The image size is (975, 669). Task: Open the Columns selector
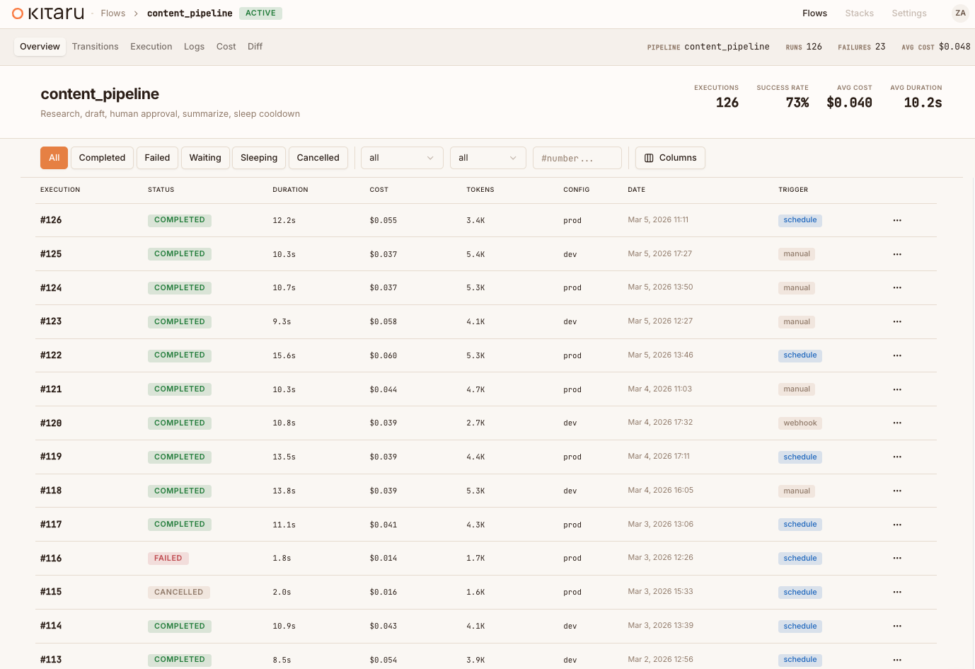pyautogui.click(x=670, y=158)
